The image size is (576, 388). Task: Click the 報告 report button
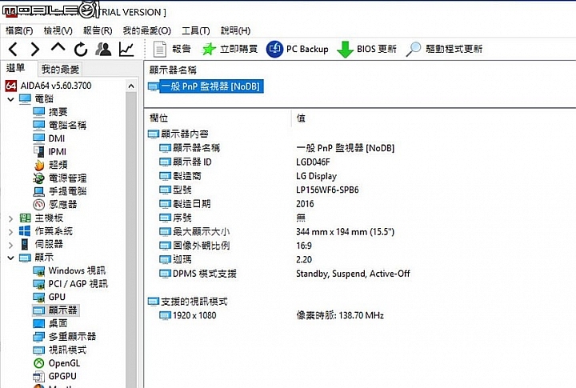[172, 49]
